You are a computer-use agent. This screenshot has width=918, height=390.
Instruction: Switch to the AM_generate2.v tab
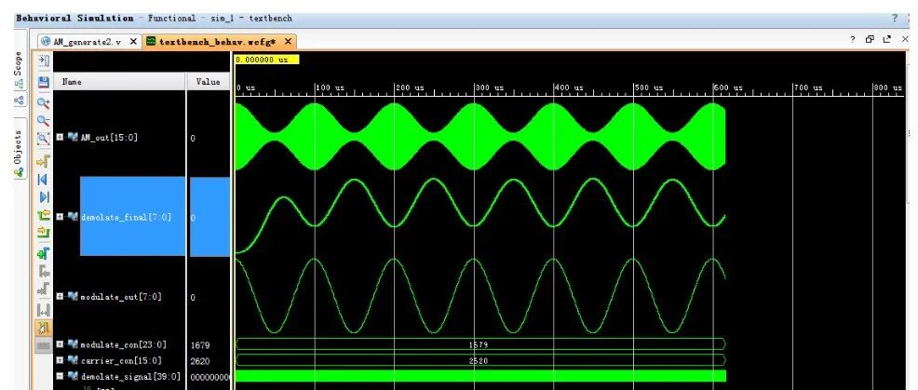(89, 42)
